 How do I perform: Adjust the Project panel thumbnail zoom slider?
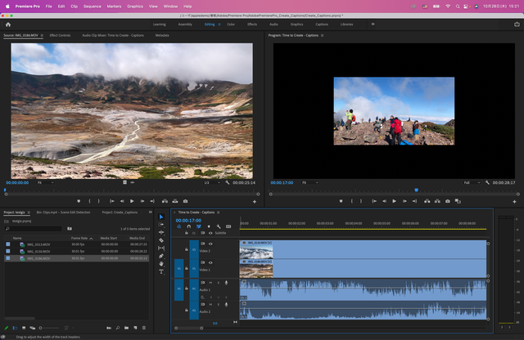point(48,328)
